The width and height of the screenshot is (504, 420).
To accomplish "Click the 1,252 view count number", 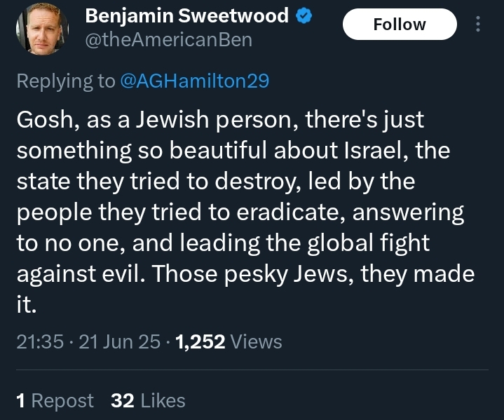I will pyautogui.click(x=200, y=341).
